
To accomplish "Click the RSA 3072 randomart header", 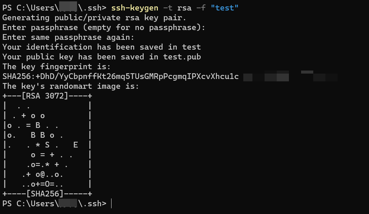I will click(45, 96).
